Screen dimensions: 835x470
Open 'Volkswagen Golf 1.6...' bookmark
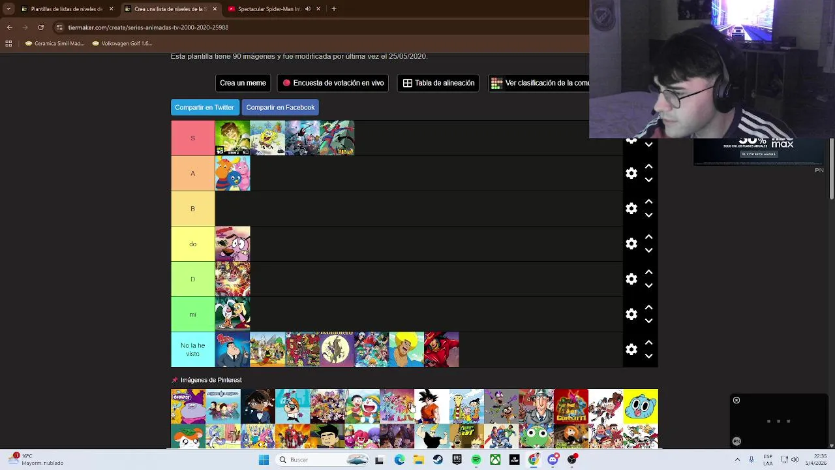[x=123, y=44]
